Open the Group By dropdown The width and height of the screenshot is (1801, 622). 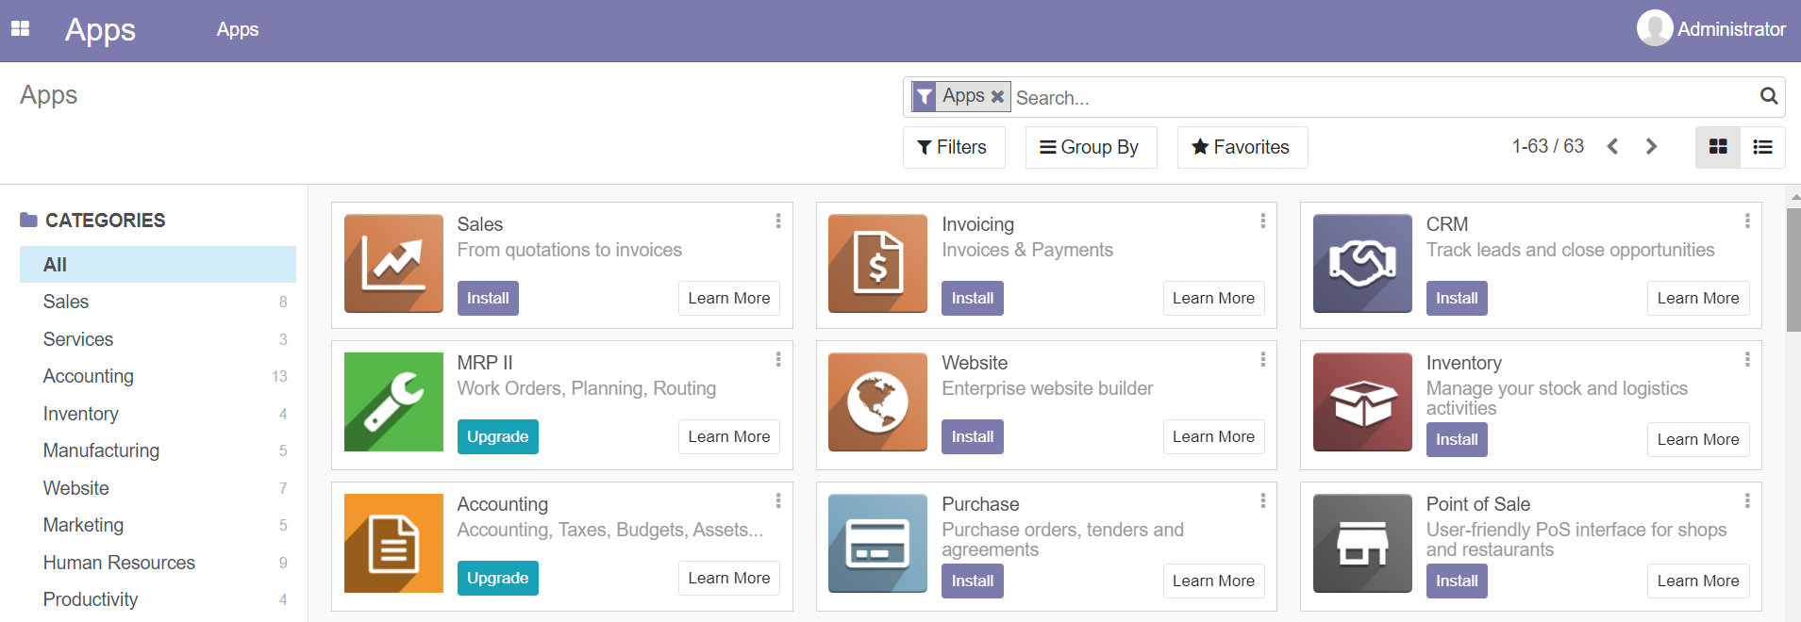coord(1091,147)
